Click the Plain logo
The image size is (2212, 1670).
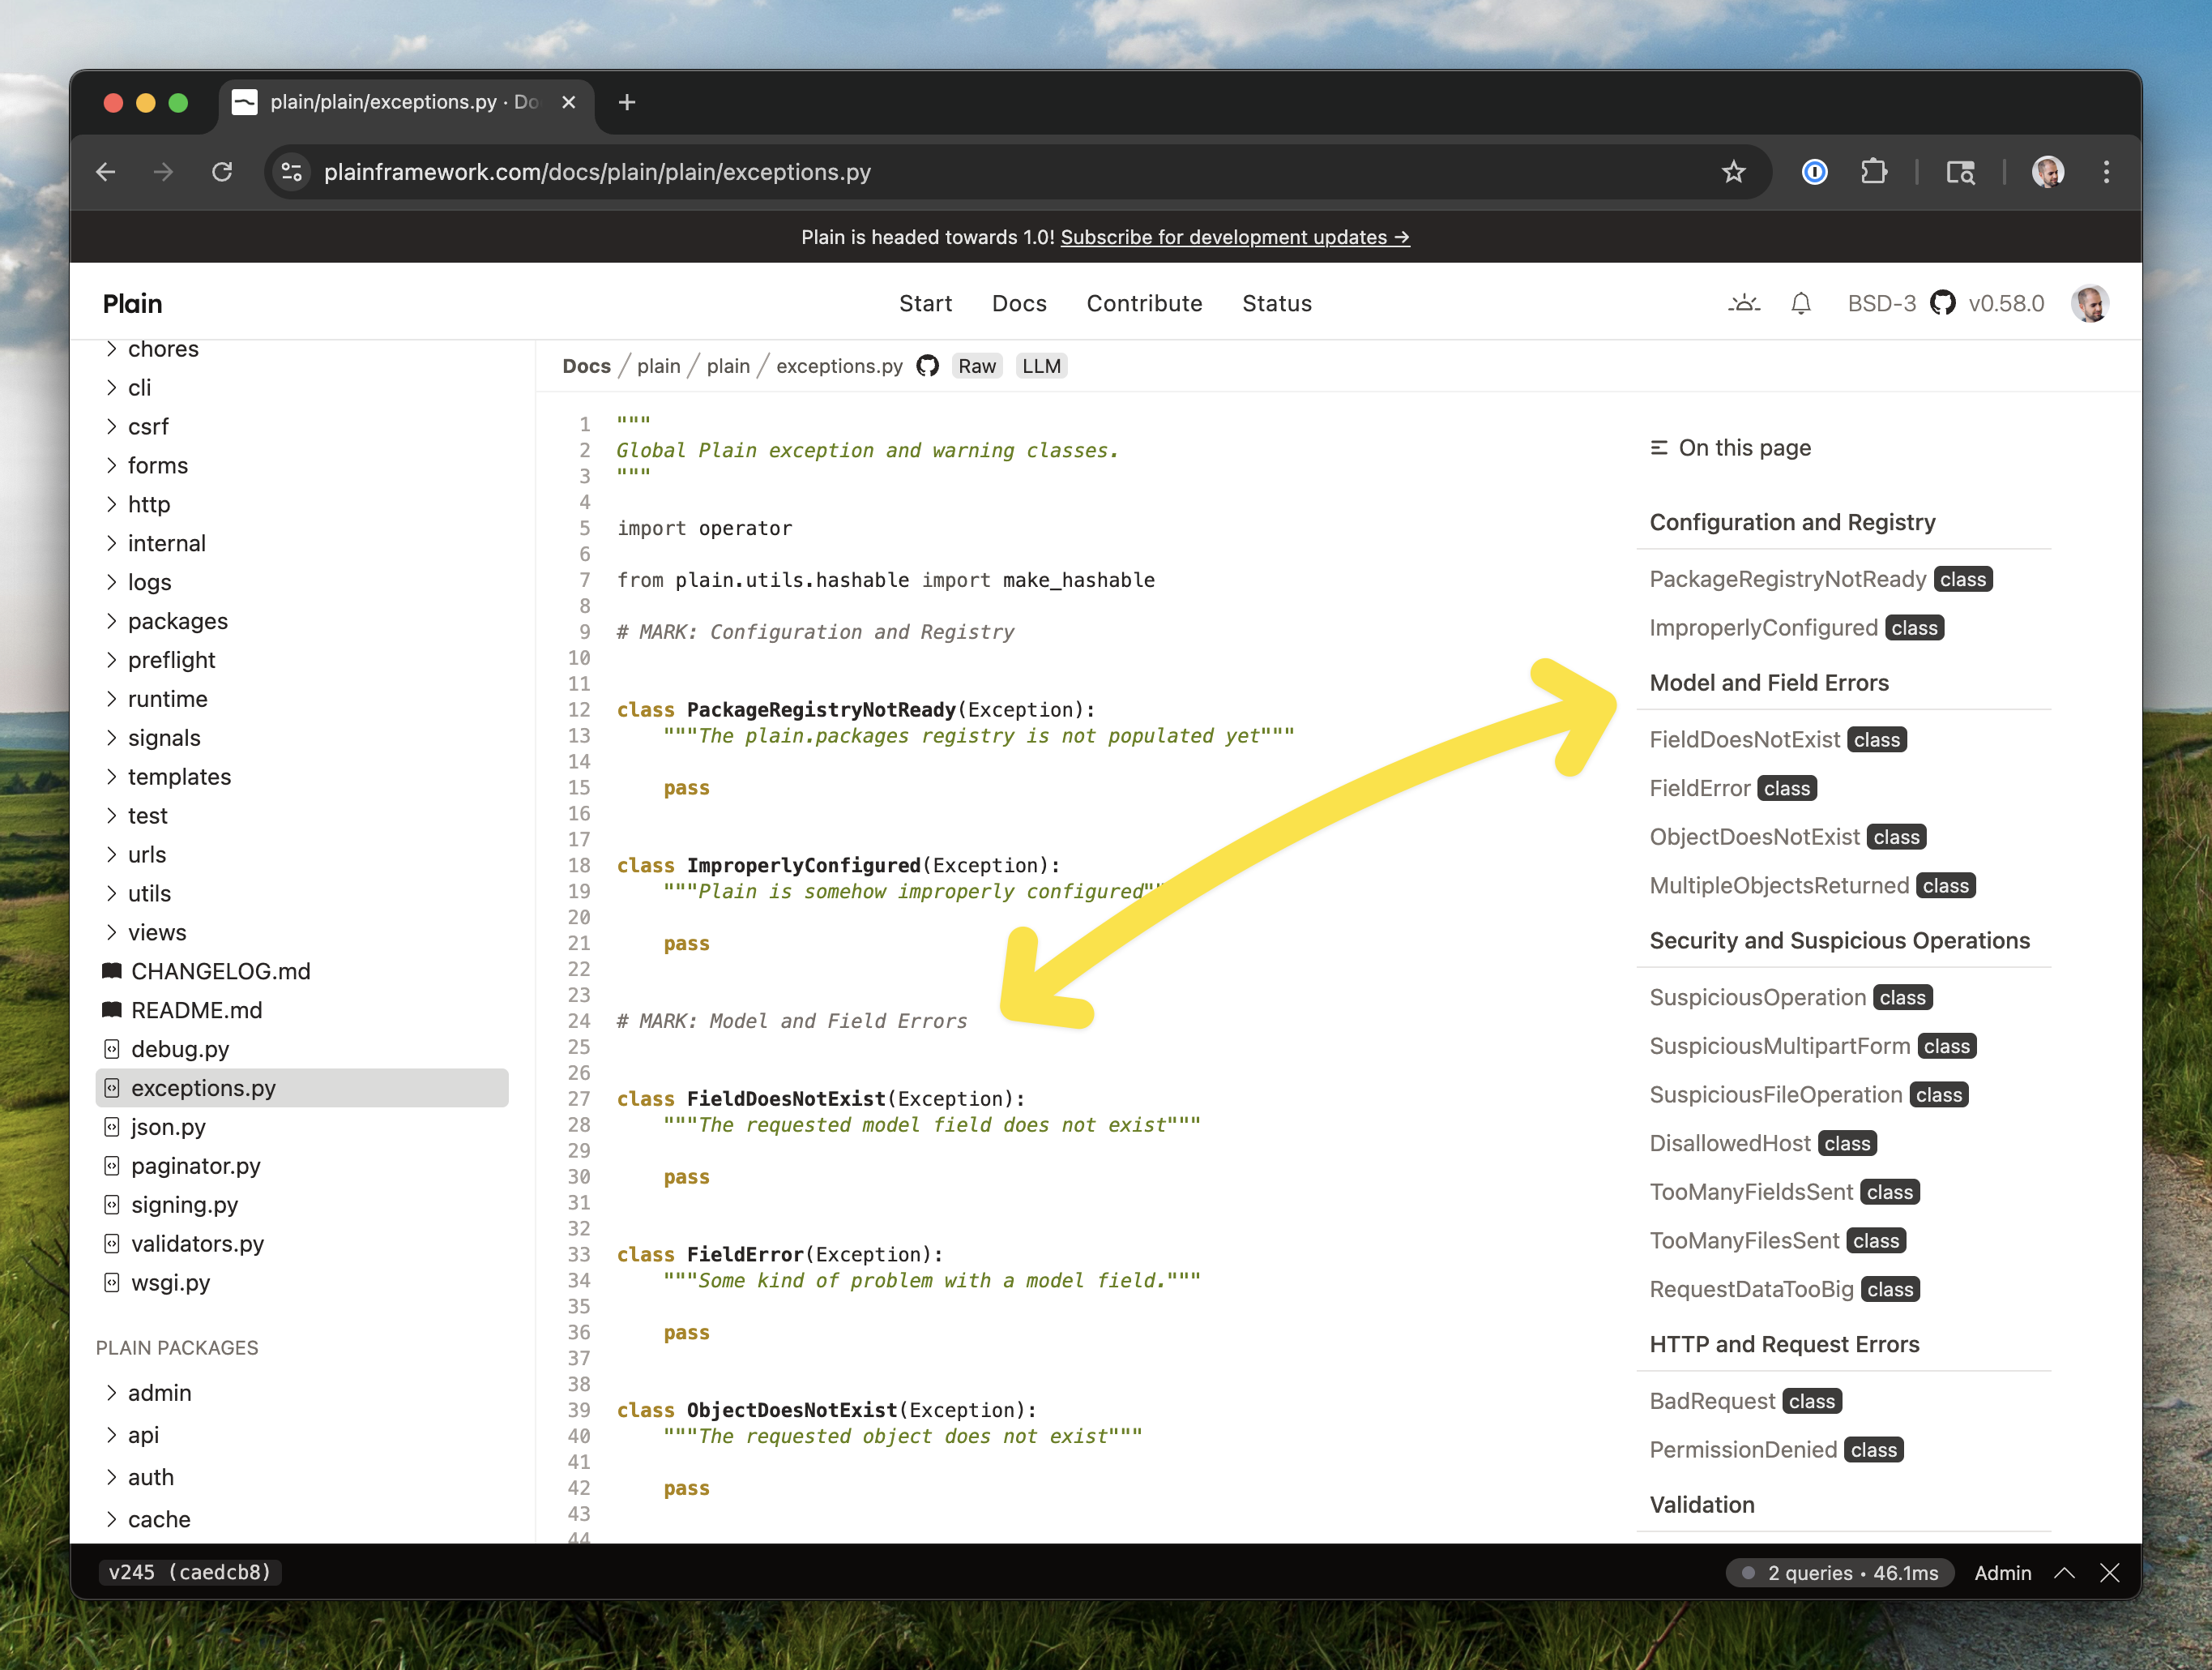pos(132,303)
